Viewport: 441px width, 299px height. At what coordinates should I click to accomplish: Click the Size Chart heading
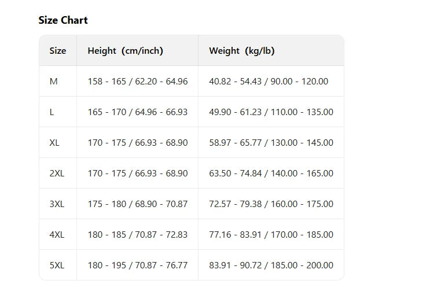coord(63,20)
